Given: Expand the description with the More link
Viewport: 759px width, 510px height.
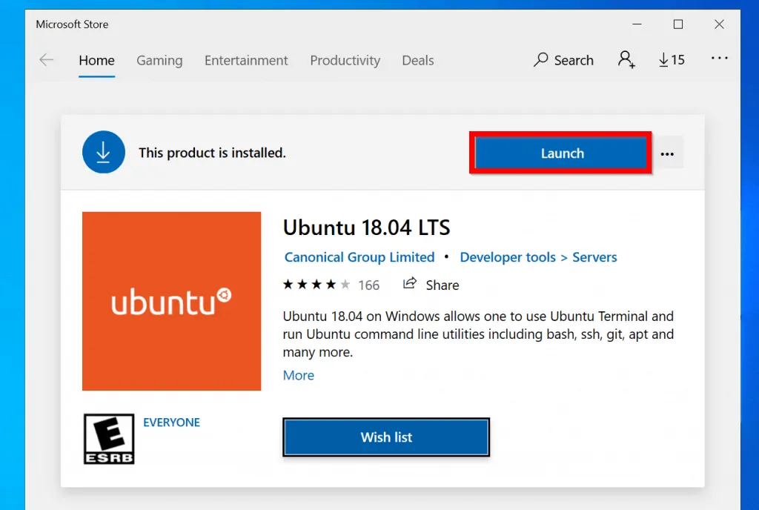Looking at the screenshot, I should coord(299,375).
